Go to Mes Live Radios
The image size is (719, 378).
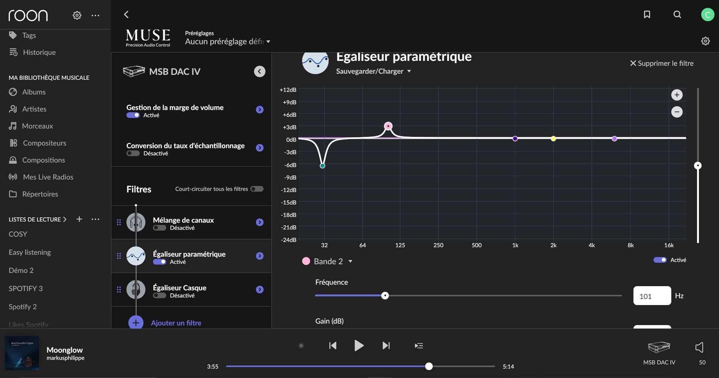coord(48,177)
